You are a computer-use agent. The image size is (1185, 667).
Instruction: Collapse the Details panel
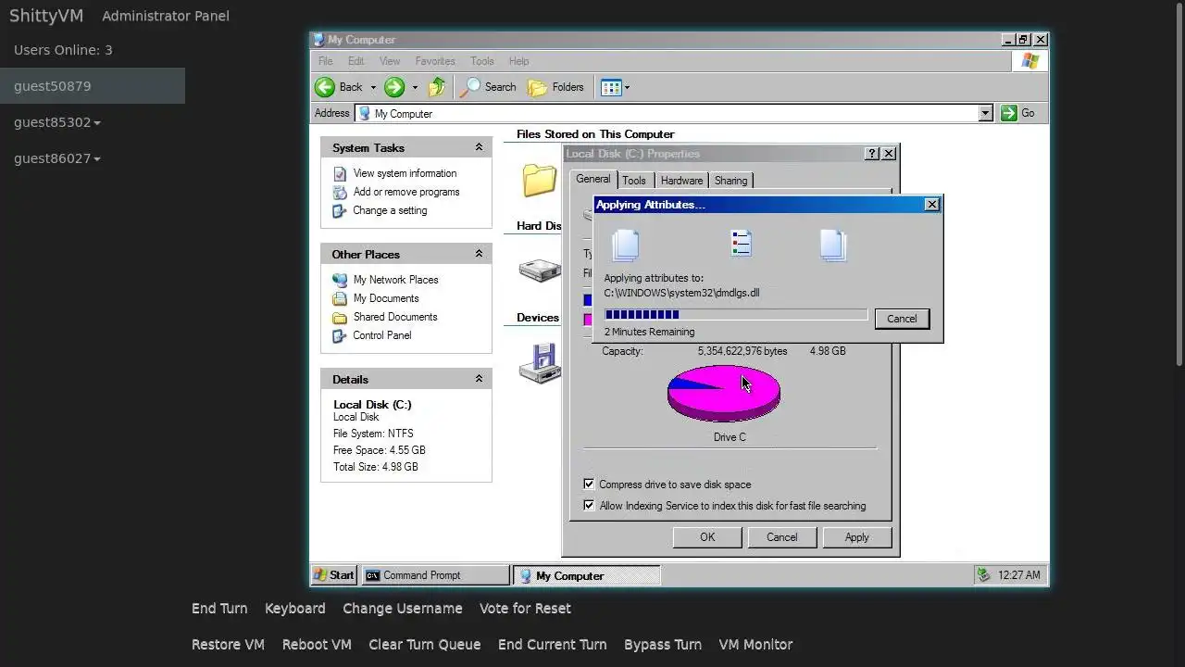[479, 379]
